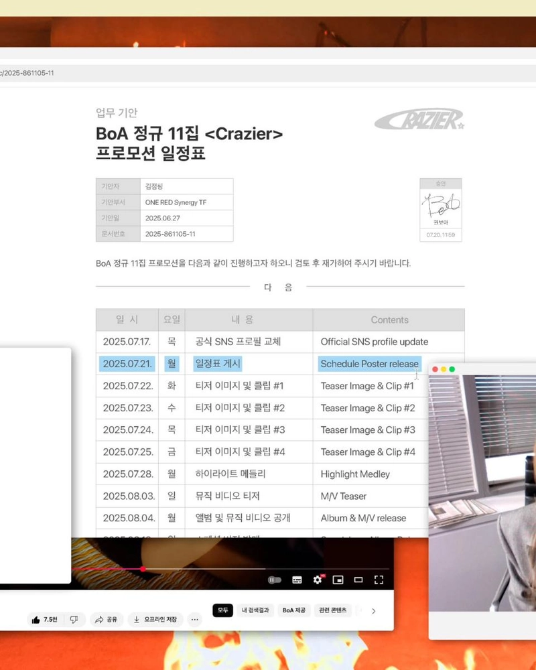The width and height of the screenshot is (536, 670).
Task: Dislike the YouTube video
Action: 74,620
